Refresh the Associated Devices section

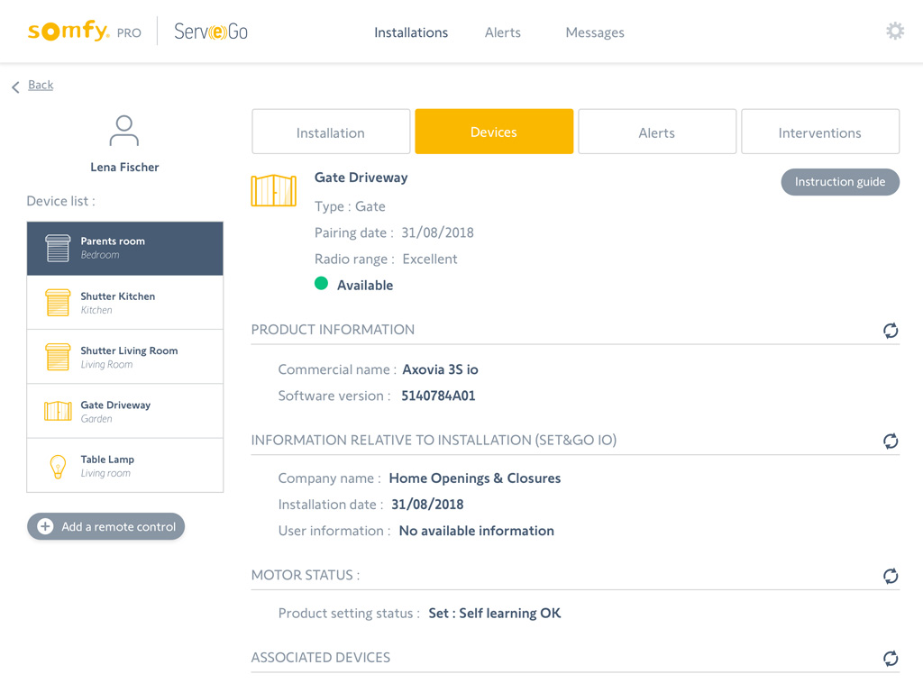coord(891,659)
